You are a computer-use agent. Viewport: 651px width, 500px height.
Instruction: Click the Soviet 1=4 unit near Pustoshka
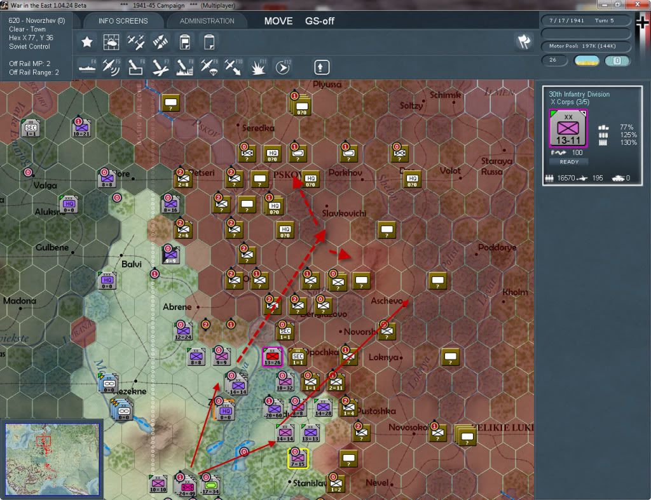coord(349,408)
